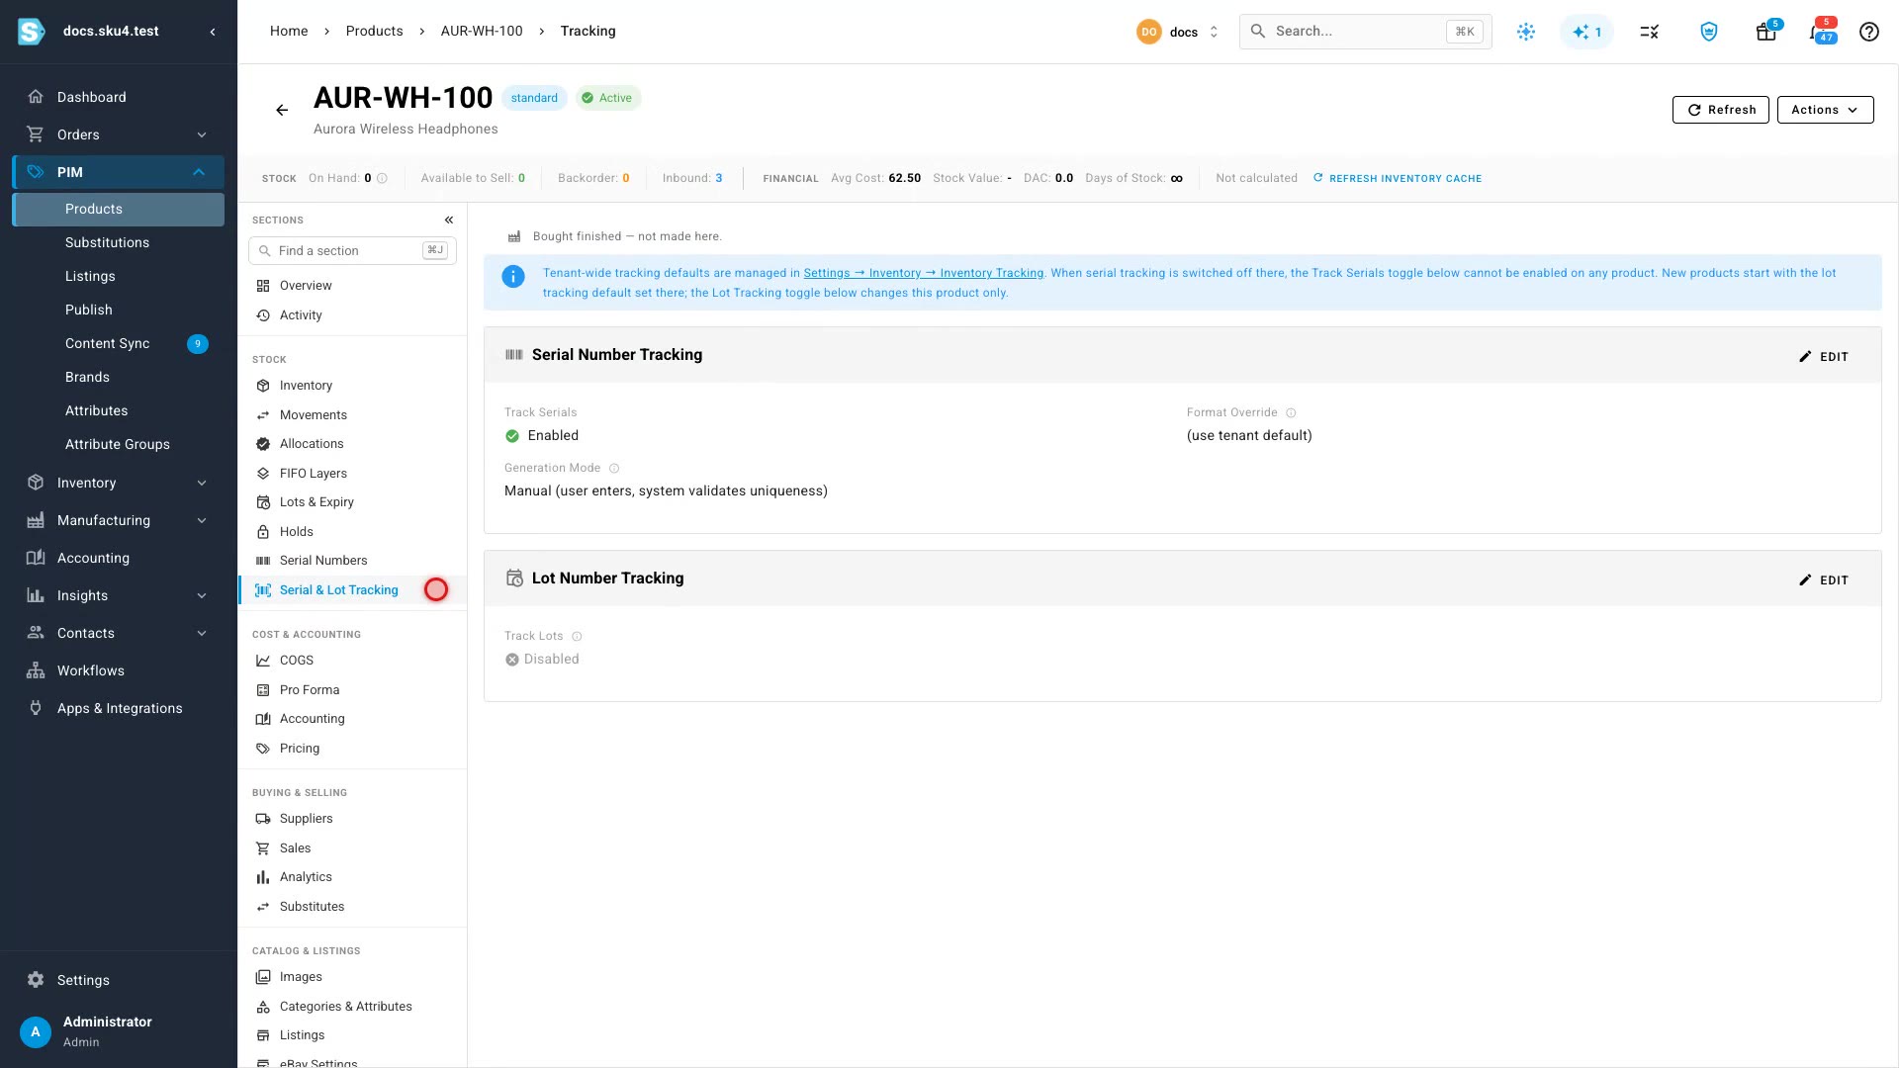Collapse the main sidebar via chevron arrow
The width and height of the screenshot is (1899, 1068).
click(213, 32)
